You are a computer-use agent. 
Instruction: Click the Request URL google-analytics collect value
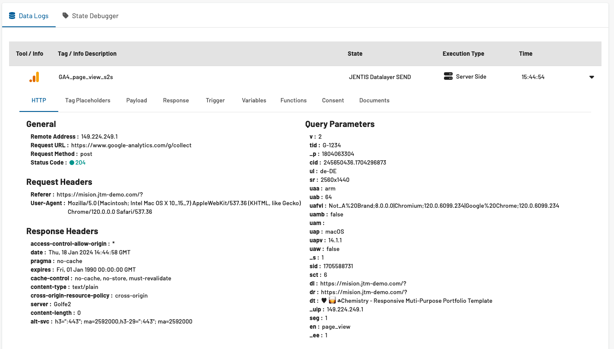(131, 145)
